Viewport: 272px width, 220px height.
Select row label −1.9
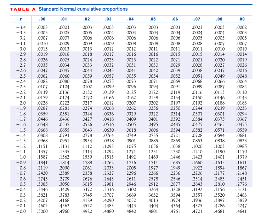[21, 108]
